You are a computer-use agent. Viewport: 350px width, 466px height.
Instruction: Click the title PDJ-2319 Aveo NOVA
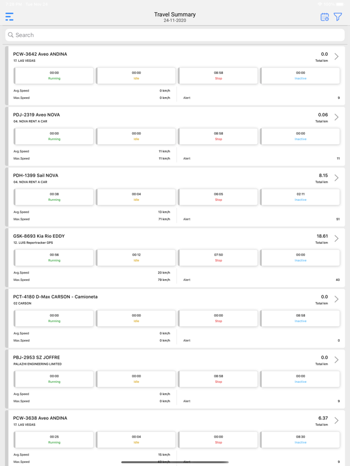coord(36,115)
